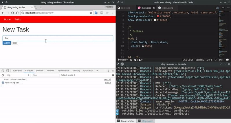Clear the console with the clear icon
This screenshot has width=231, height=123.
coord(3,75)
